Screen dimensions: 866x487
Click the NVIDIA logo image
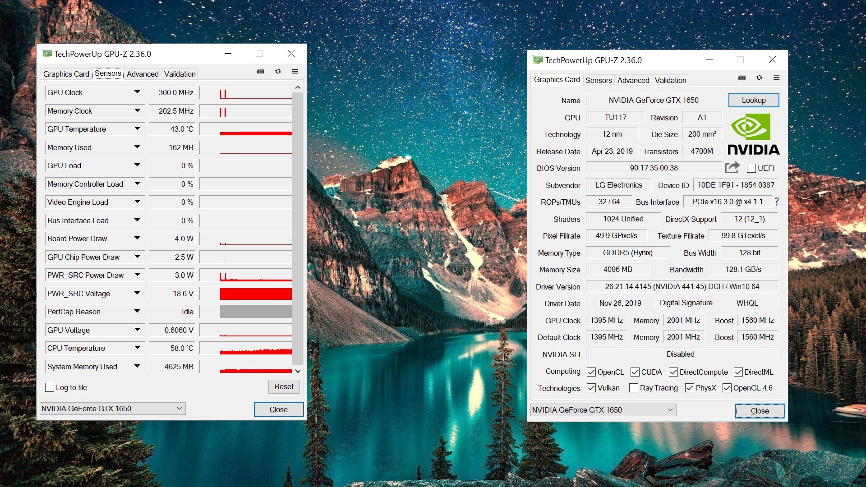753,134
